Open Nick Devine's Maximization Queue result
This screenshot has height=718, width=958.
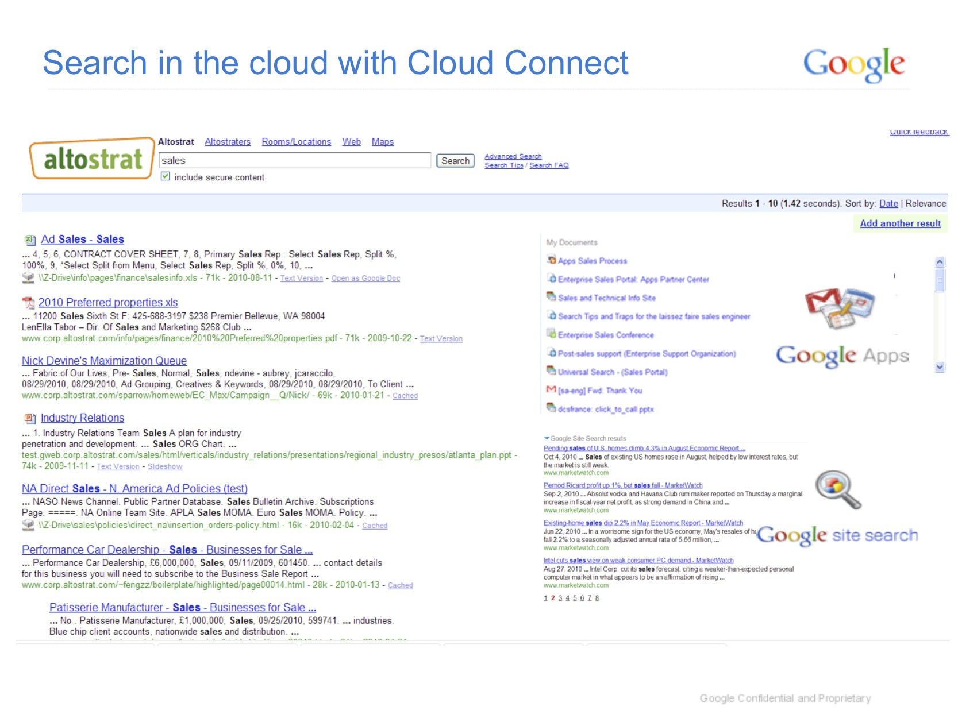pos(104,361)
